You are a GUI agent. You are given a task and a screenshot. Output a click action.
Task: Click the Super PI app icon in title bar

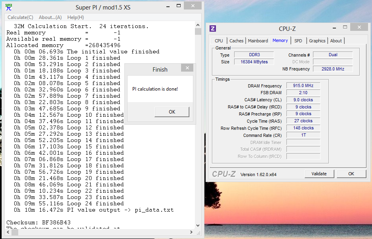[x=9, y=7]
